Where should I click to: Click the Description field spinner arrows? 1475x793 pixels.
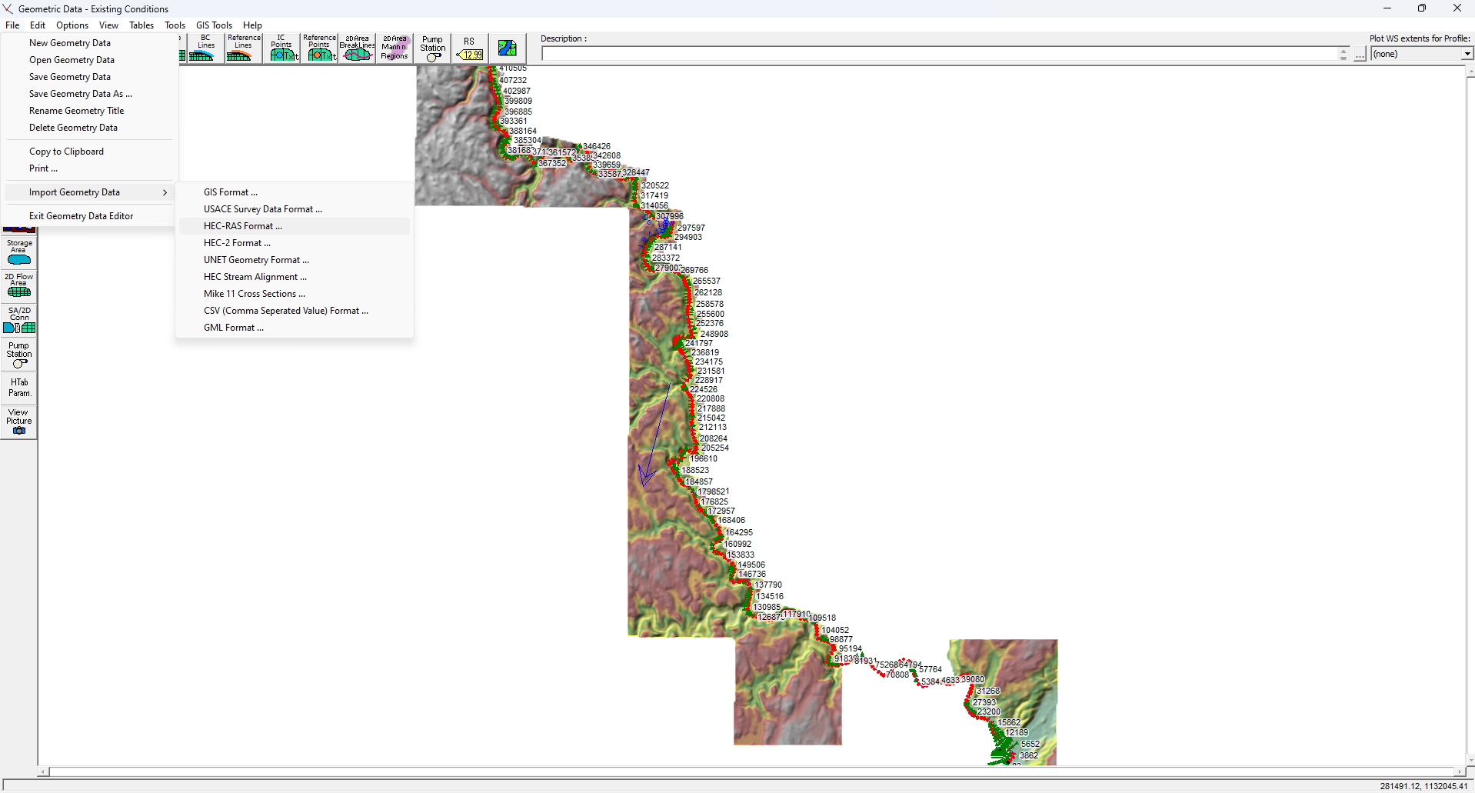(1343, 55)
